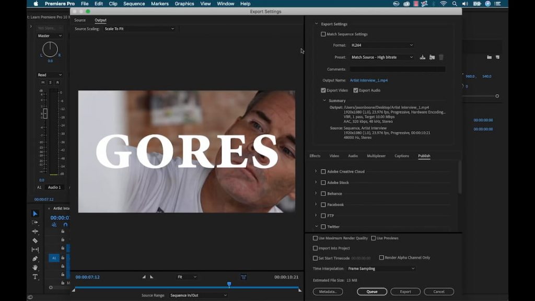535x301 pixels.
Task: Select the Hand tool
Action: click(34, 267)
